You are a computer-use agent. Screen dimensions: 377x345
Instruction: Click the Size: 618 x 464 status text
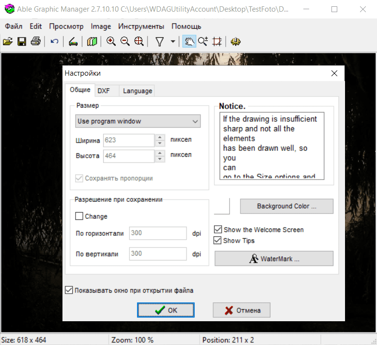click(x=24, y=340)
